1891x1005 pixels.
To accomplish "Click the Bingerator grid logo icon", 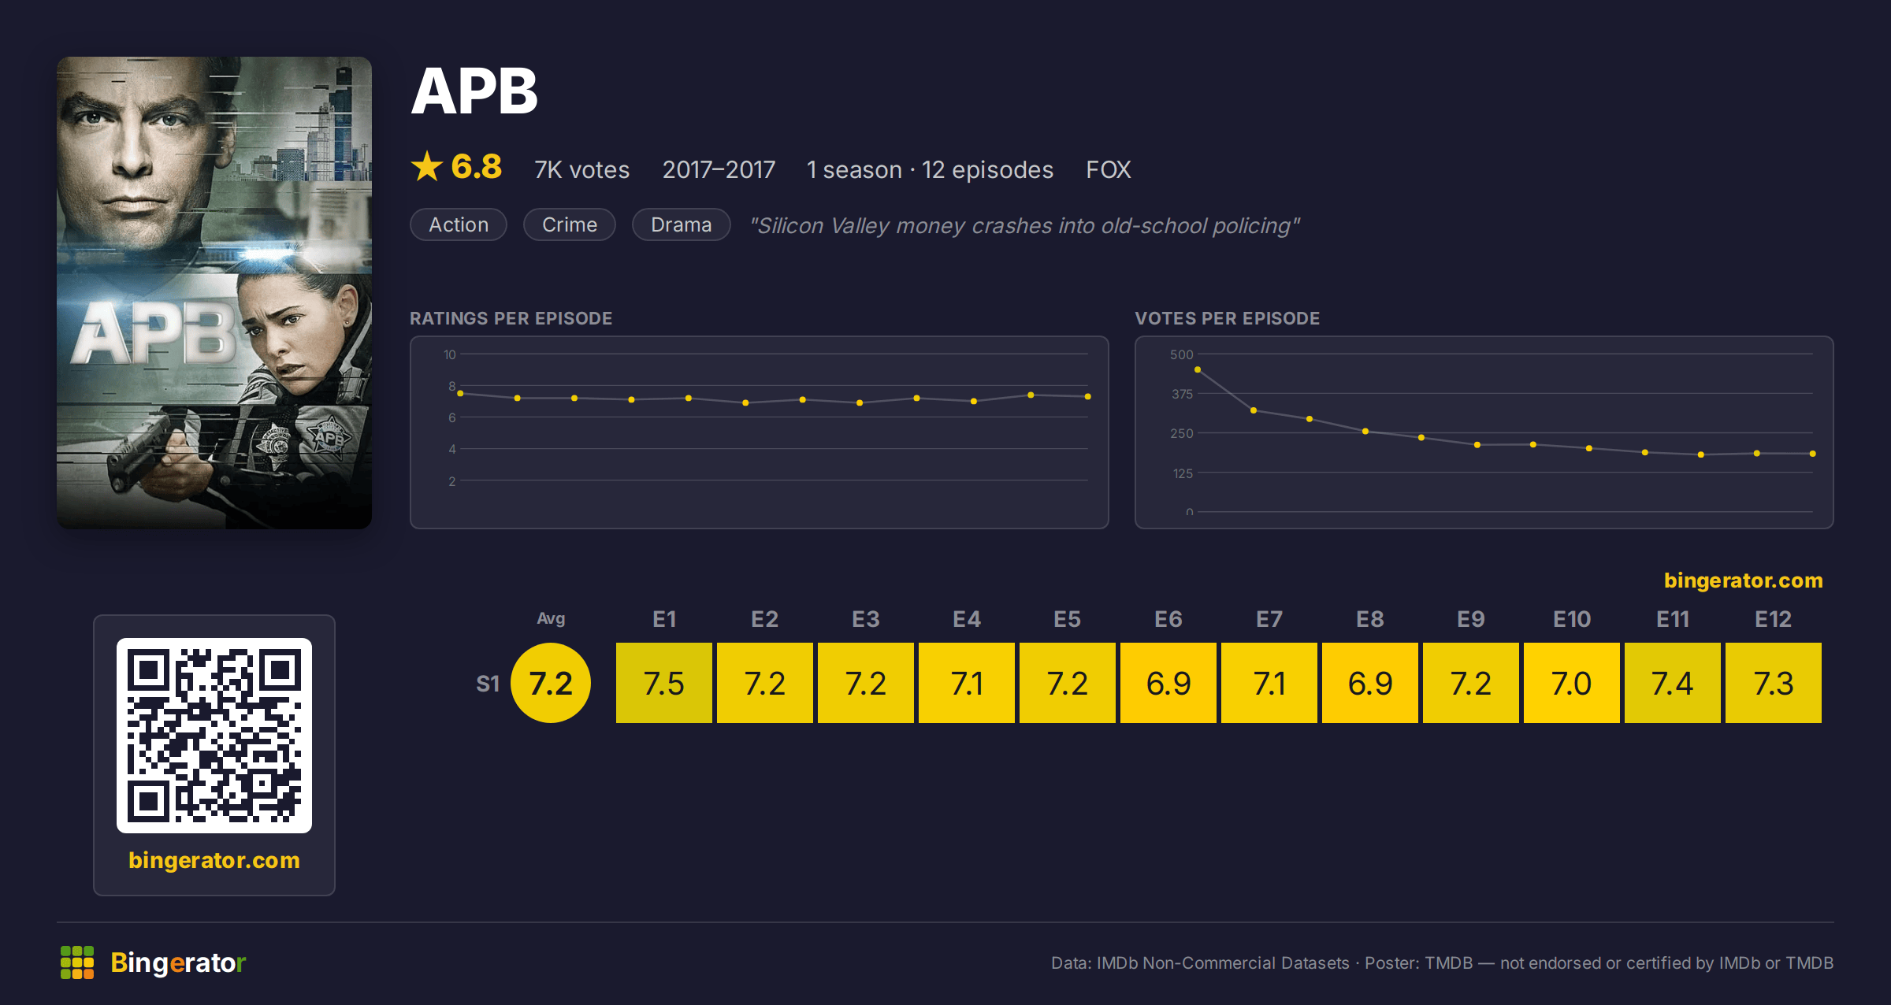I will coord(77,962).
